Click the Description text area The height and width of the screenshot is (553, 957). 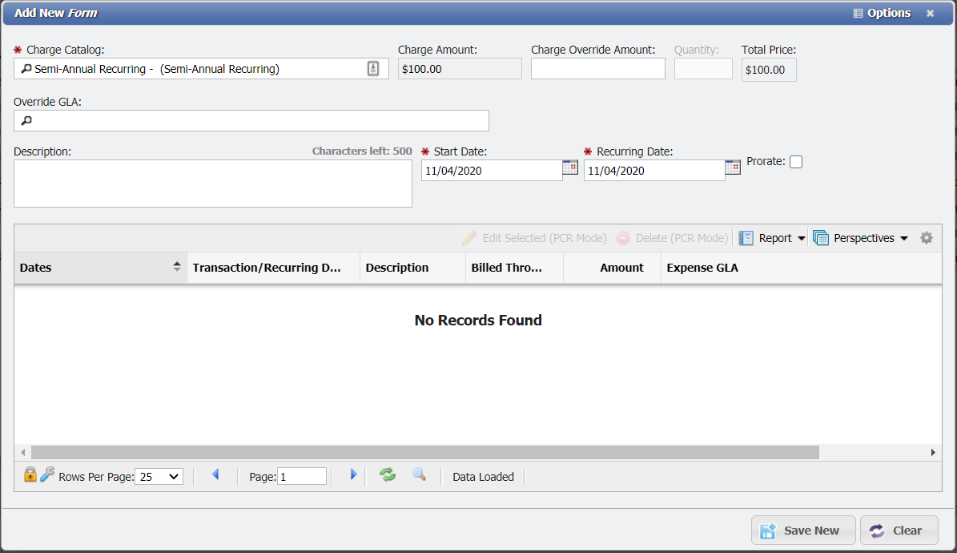pyautogui.click(x=213, y=184)
